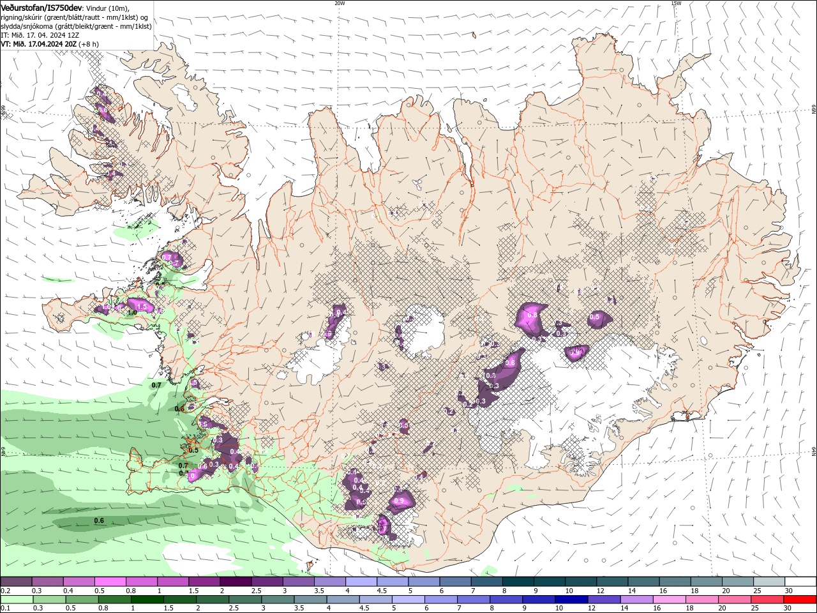Select the 'IT: Mið. 17. 04. 2024 12Z' line

[40, 35]
